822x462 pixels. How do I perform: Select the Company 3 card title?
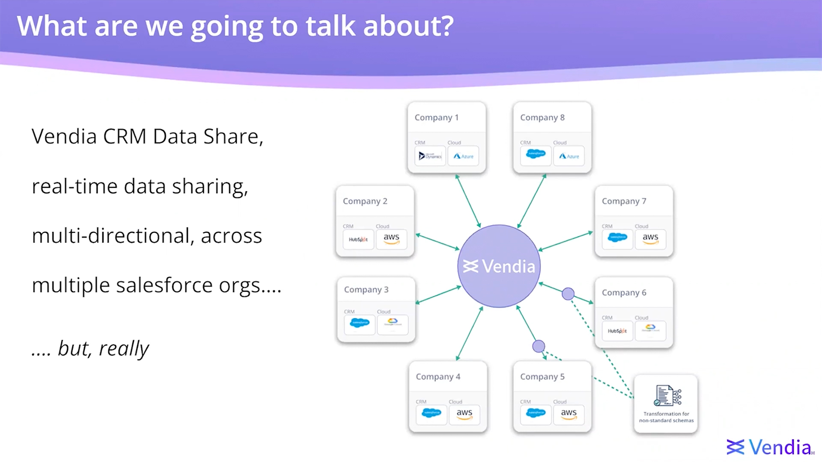point(366,290)
